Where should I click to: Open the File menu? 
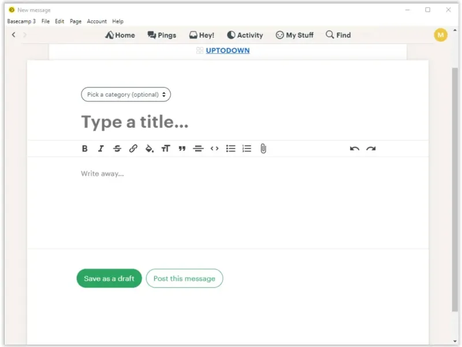point(46,21)
